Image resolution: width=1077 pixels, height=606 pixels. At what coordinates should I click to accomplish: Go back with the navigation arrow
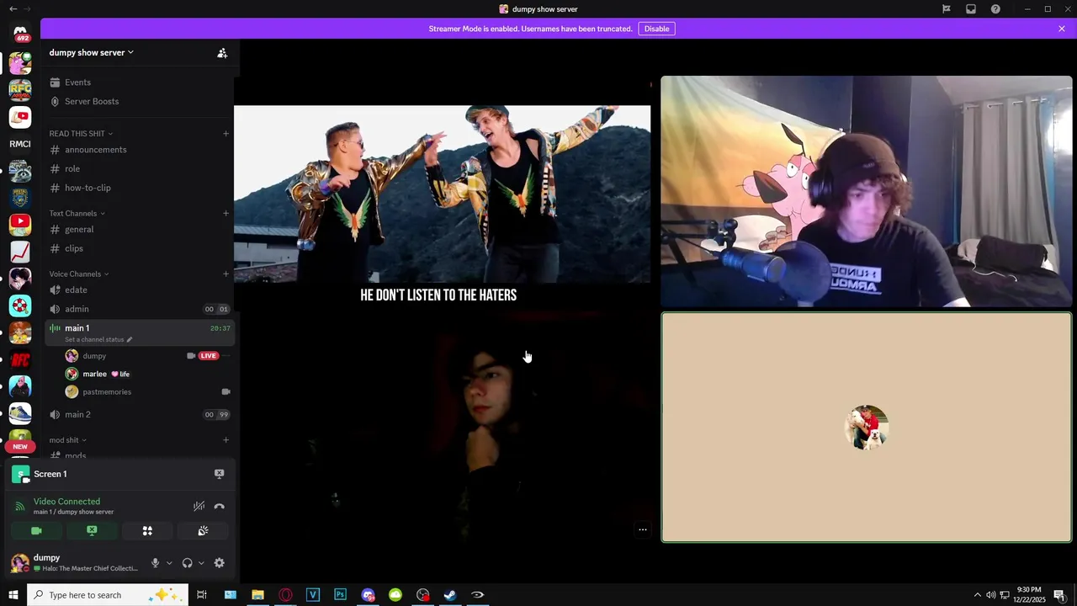click(x=13, y=8)
